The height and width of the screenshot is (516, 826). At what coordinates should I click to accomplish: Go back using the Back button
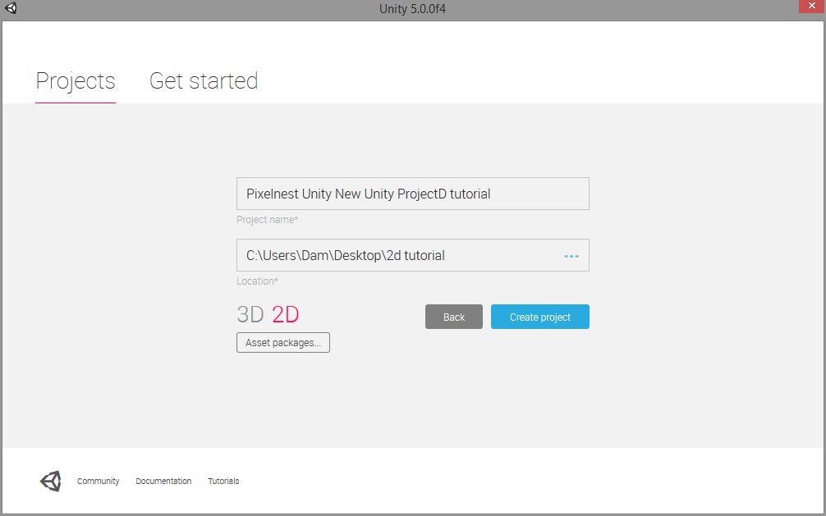(453, 317)
